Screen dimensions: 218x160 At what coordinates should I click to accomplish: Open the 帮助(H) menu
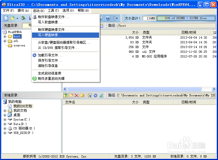click(x=83, y=11)
